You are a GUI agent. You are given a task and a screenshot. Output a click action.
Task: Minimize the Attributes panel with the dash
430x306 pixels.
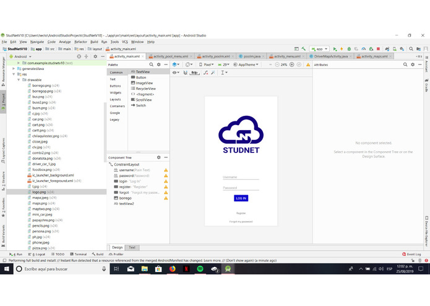[x=420, y=64]
